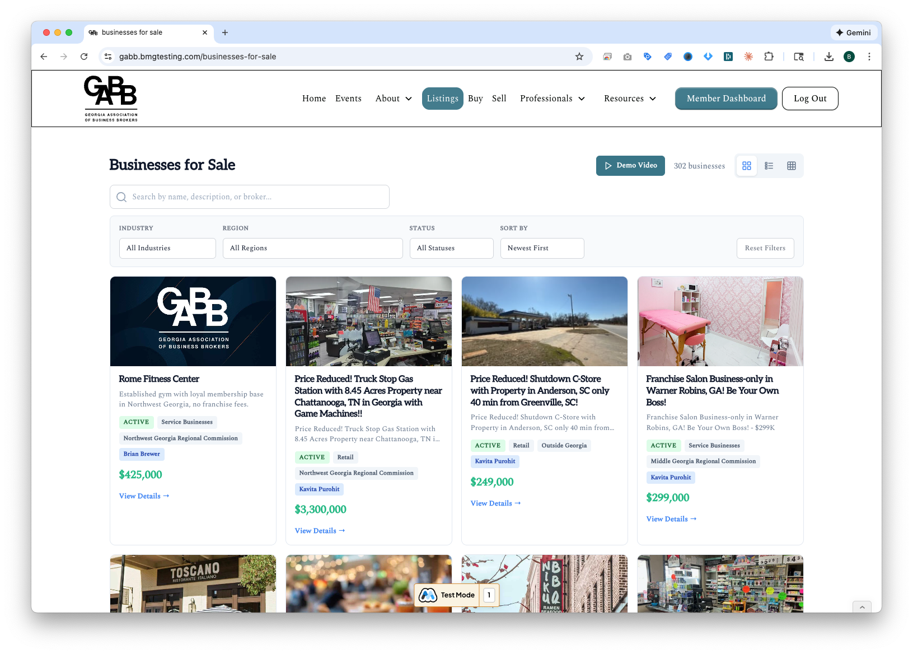
Task: Click the scroll-to-top arrow button
Action: tap(862, 607)
